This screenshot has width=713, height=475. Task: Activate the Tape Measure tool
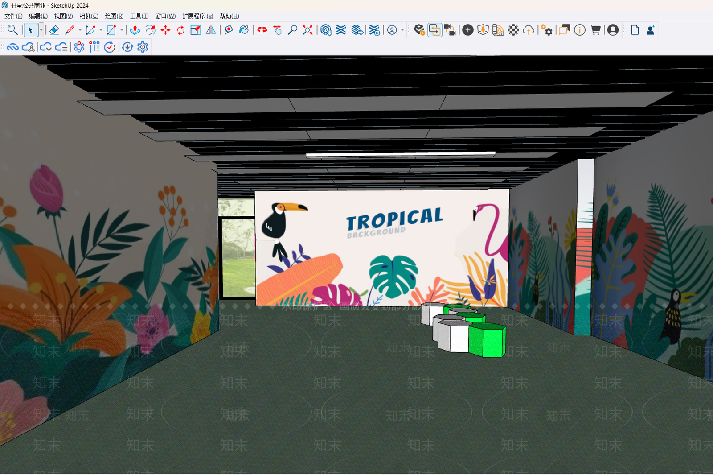tap(229, 30)
